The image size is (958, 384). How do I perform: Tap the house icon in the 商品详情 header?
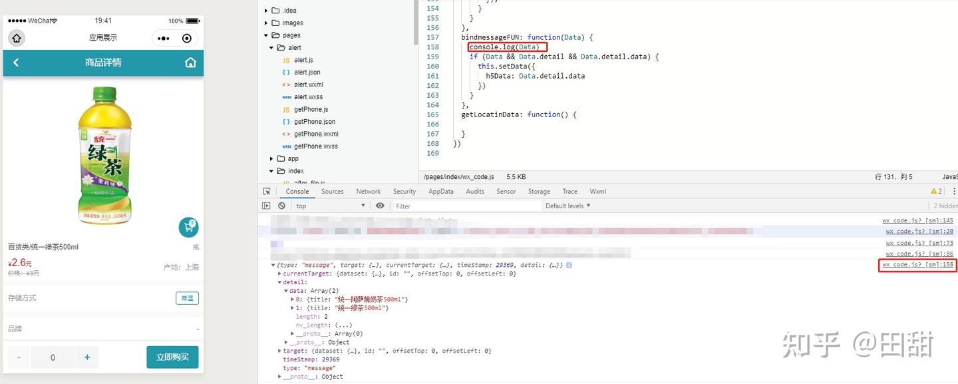tap(190, 63)
